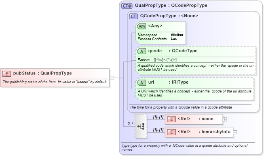Image resolution: width=264 pixels, height=156 pixels.
Task: Click the CT+ icon of QualPropType
Action: point(127,6)
